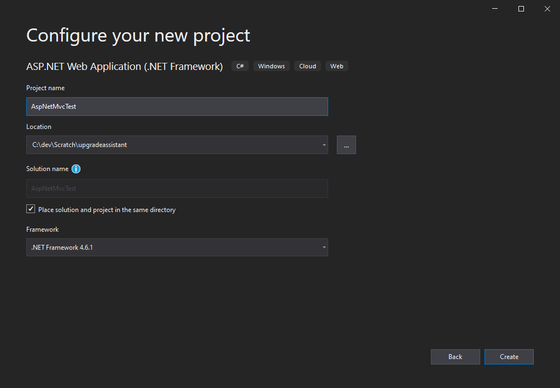
Task: Click the C# language tag
Action: tap(240, 66)
